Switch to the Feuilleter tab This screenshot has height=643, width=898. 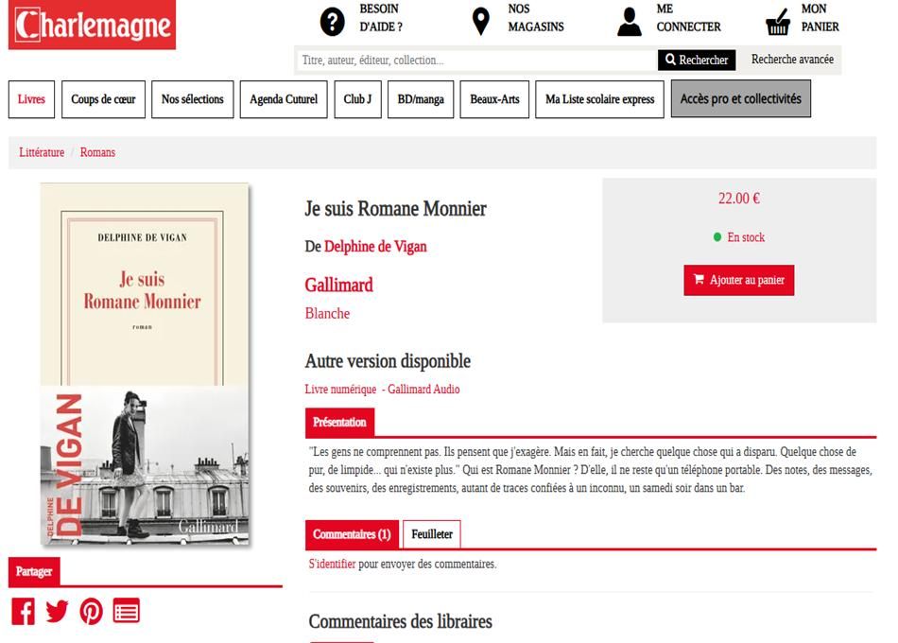tap(432, 534)
